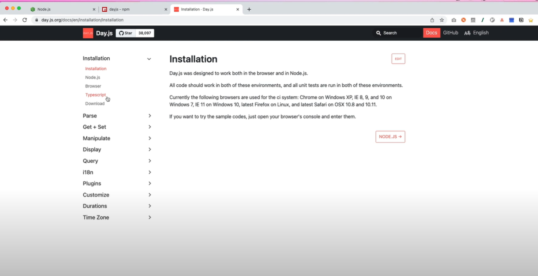The height and width of the screenshot is (276, 538).
Task: Close the Node.js browser tab
Action: (x=94, y=9)
